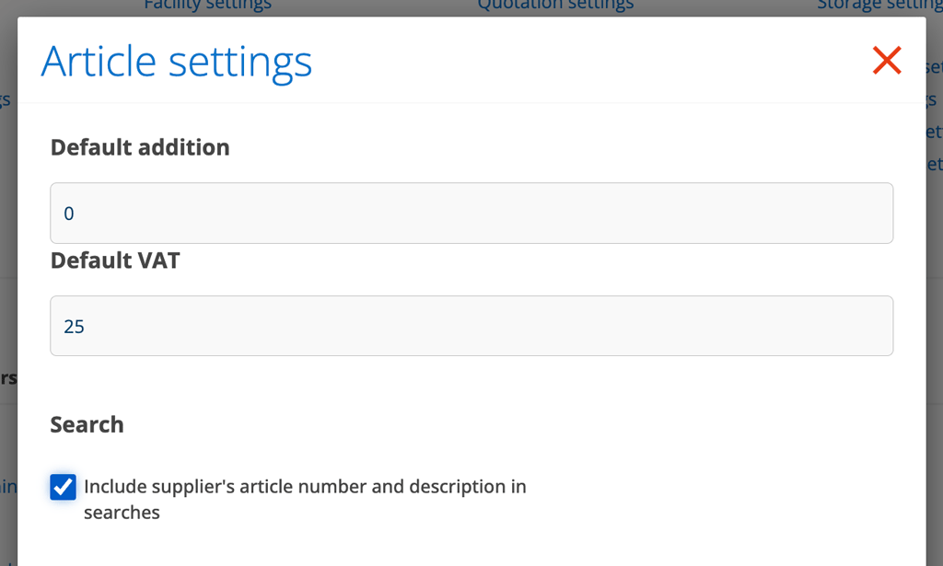This screenshot has height=566, width=943.
Task: Click the word "searches" in the checkbox label
Action: 122,513
